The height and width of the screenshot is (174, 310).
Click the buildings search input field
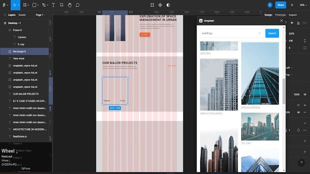(232, 33)
